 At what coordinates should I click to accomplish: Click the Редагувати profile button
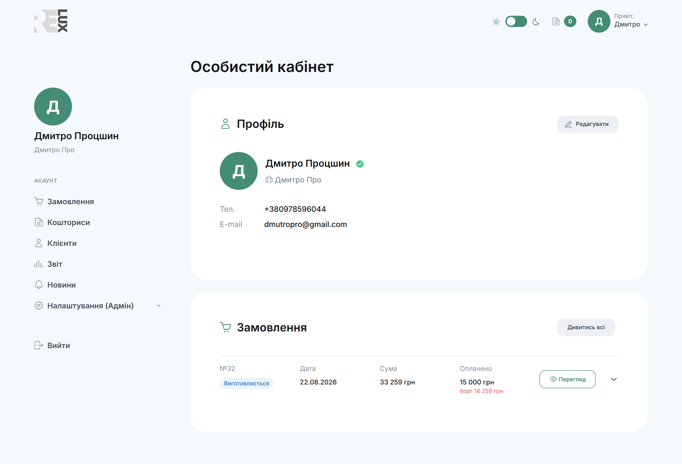coord(587,124)
